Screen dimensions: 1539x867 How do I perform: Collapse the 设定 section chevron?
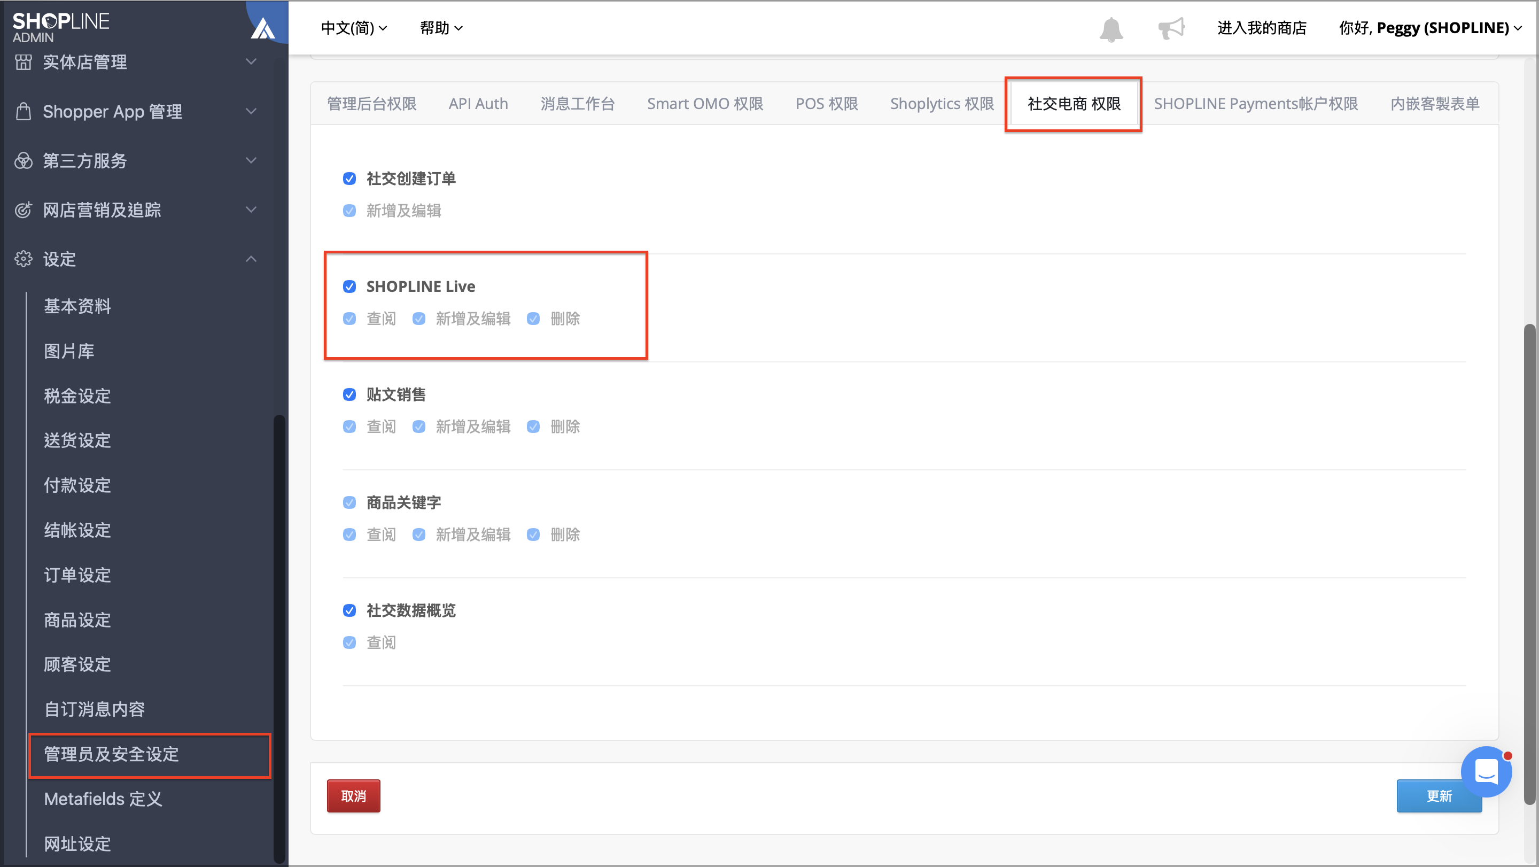[x=252, y=259]
